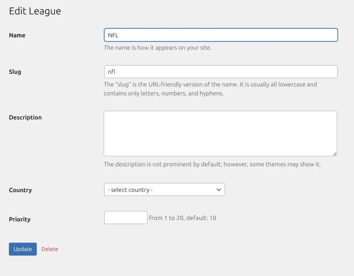This screenshot has width=354, height=276.
Task: Click 'The name is how it appears' help text
Action: click(x=158, y=48)
